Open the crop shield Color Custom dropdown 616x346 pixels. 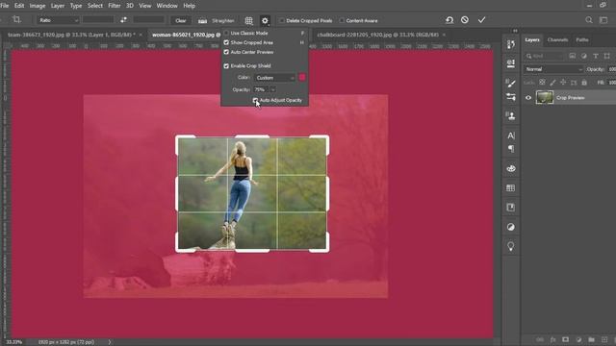[274, 78]
